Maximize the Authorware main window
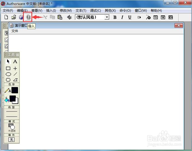Image resolution: width=192 pixels, height=151 pixels. point(175,2)
